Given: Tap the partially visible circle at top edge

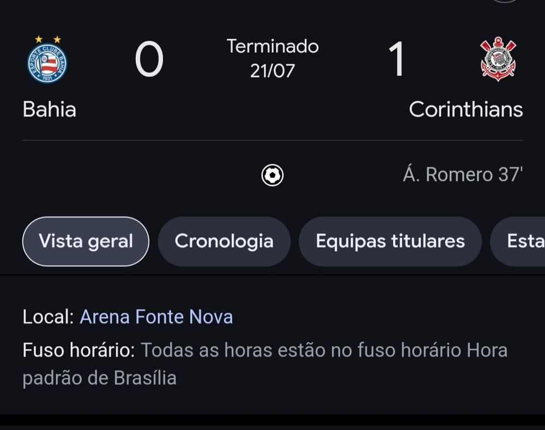Looking at the screenshot, I should click(x=506, y=1).
